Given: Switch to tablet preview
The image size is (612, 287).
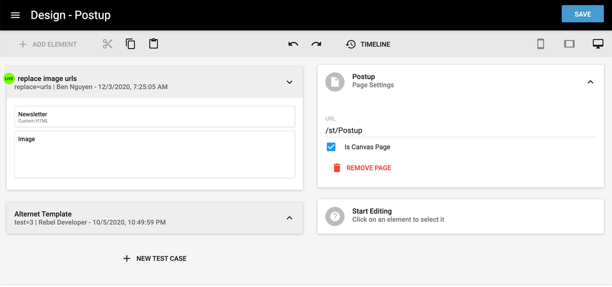Looking at the screenshot, I should coord(569,44).
